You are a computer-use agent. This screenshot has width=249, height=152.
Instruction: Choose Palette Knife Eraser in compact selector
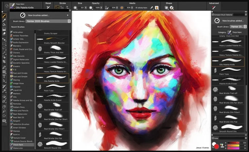click(x=228, y=81)
